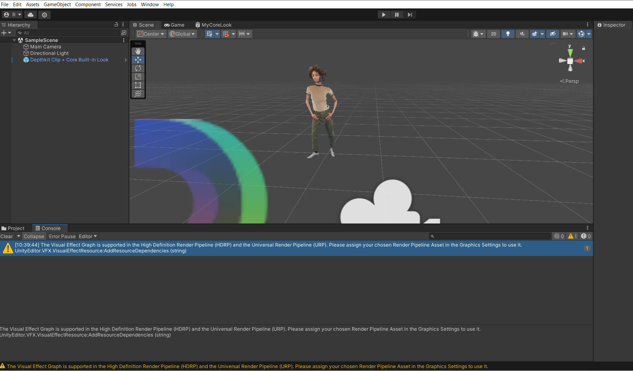This screenshot has height=371, width=633.
Task: Toggle scene lighting bulb
Action: tap(508, 34)
